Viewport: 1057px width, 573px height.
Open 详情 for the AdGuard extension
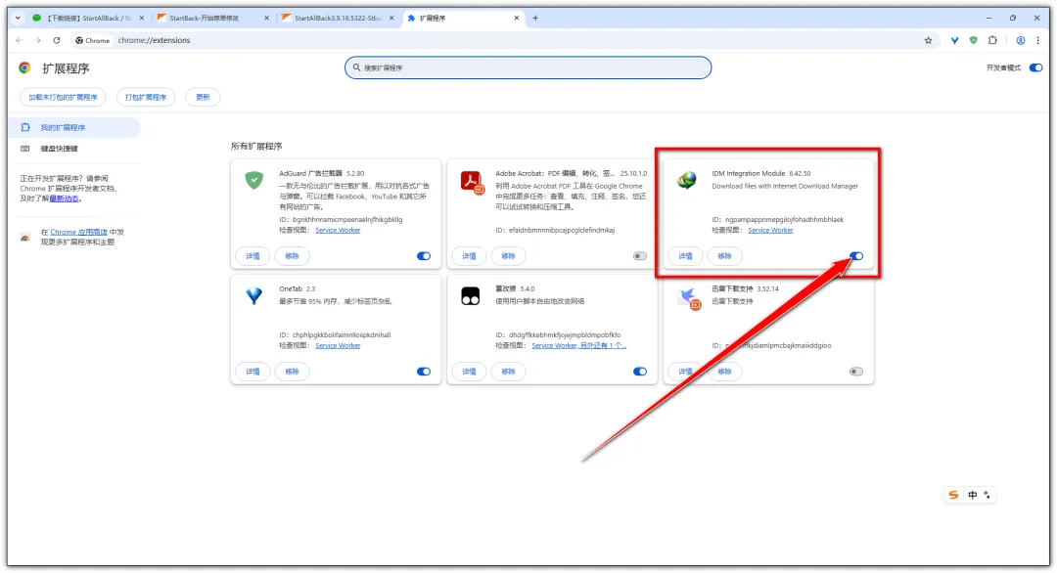coord(253,256)
